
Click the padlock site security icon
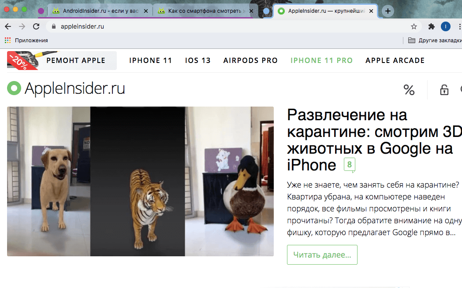54,26
